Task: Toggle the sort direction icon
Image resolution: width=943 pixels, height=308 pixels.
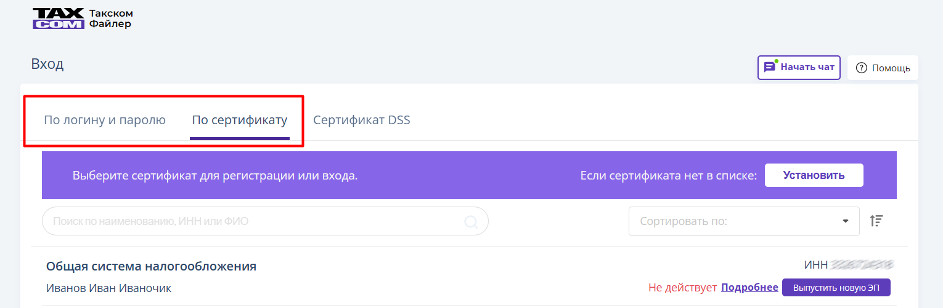Action: pos(876,221)
